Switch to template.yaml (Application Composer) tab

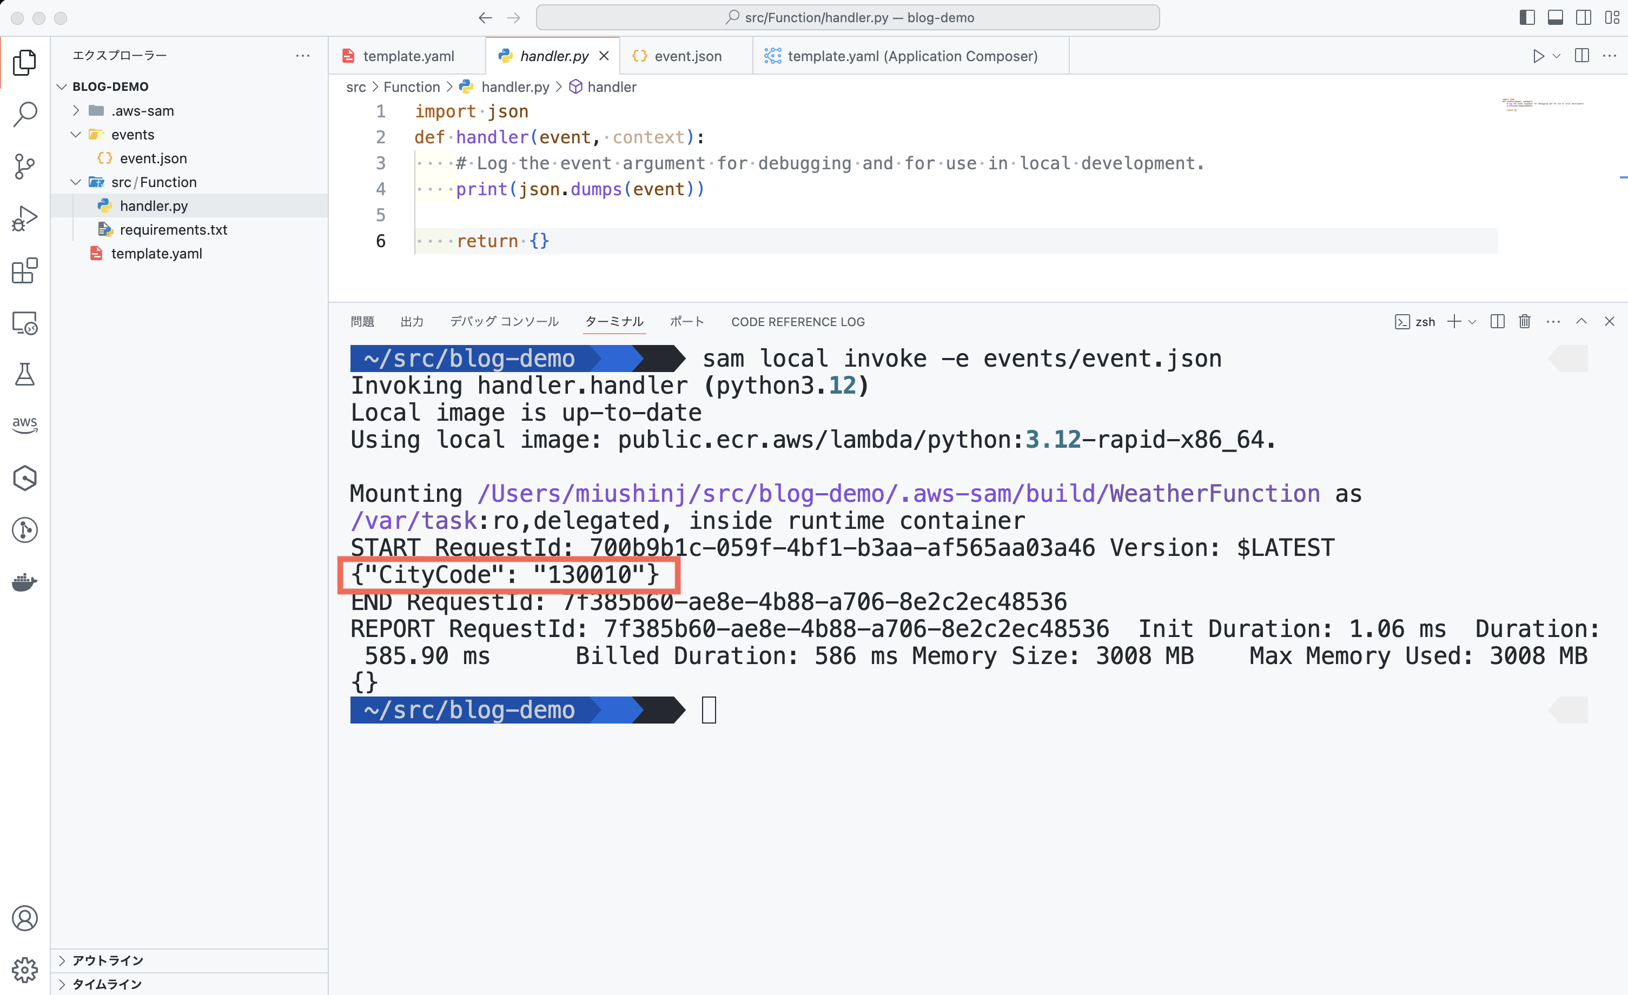pos(911,56)
